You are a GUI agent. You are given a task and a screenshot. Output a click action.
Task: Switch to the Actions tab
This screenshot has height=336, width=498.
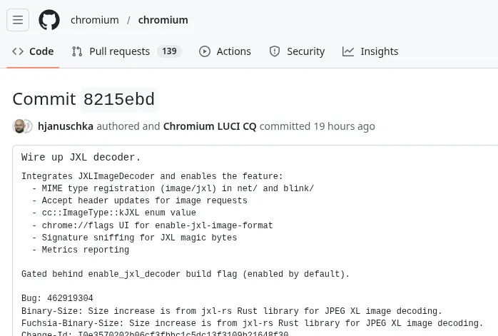coord(233,51)
